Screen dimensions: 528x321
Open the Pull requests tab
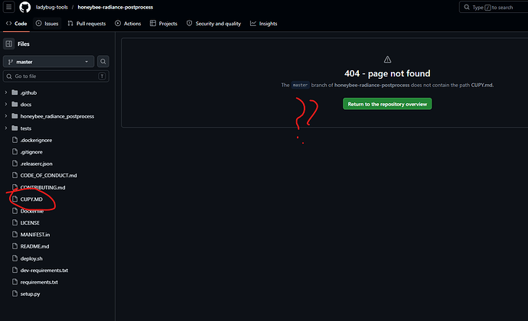tap(86, 24)
